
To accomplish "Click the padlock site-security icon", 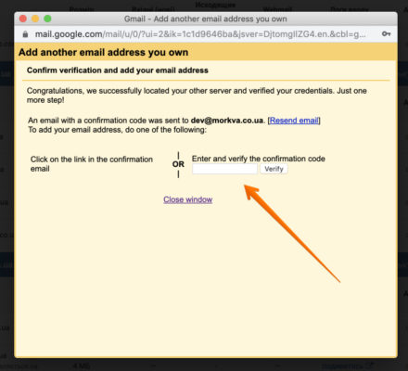I will click(x=25, y=34).
